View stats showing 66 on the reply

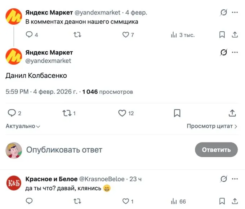(178, 201)
